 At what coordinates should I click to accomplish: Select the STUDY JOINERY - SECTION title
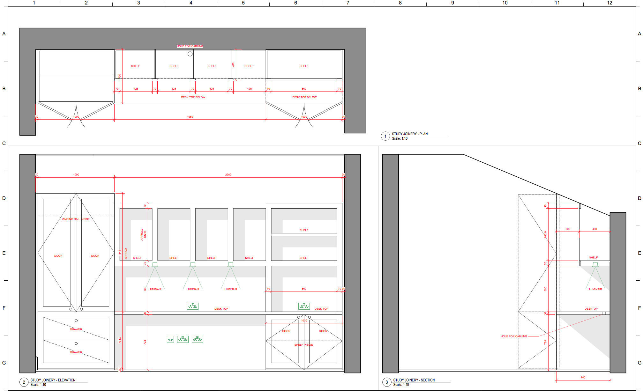pos(414,380)
